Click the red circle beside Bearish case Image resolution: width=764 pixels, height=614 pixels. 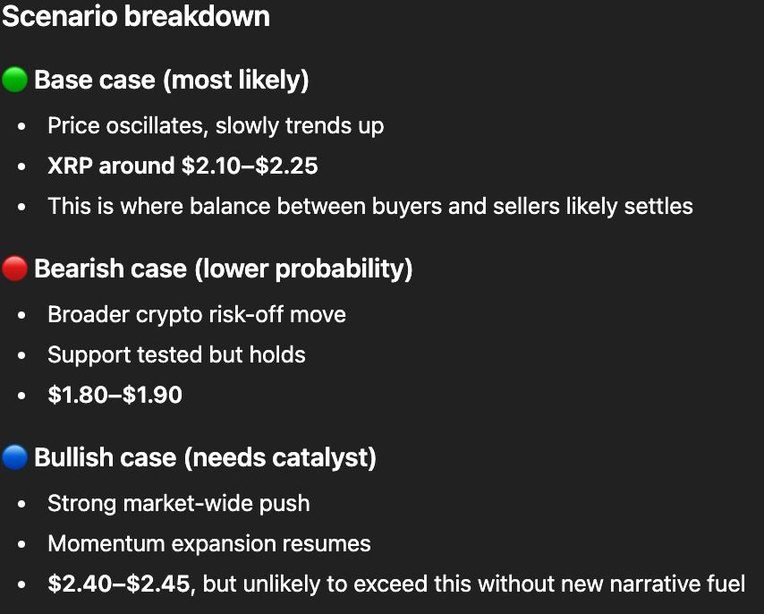click(15, 269)
